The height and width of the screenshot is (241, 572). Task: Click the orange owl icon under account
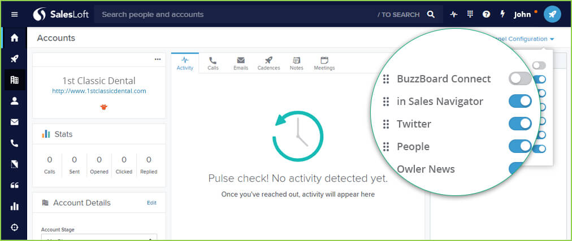104,107
